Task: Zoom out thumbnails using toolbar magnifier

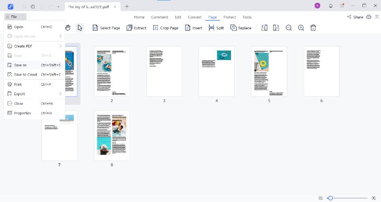Action: [289, 28]
